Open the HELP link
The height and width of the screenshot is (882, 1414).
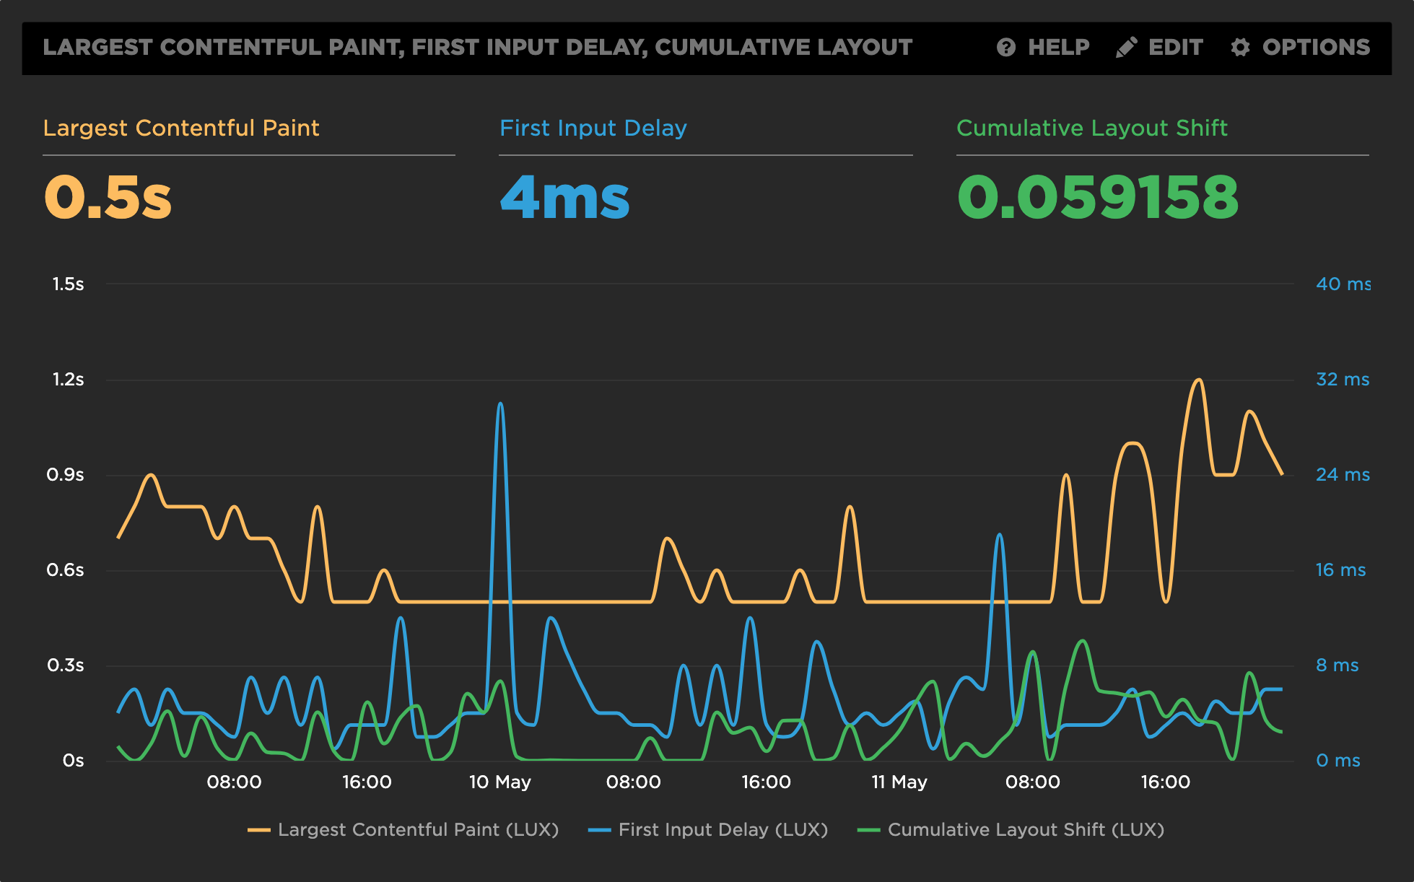pos(1058,48)
